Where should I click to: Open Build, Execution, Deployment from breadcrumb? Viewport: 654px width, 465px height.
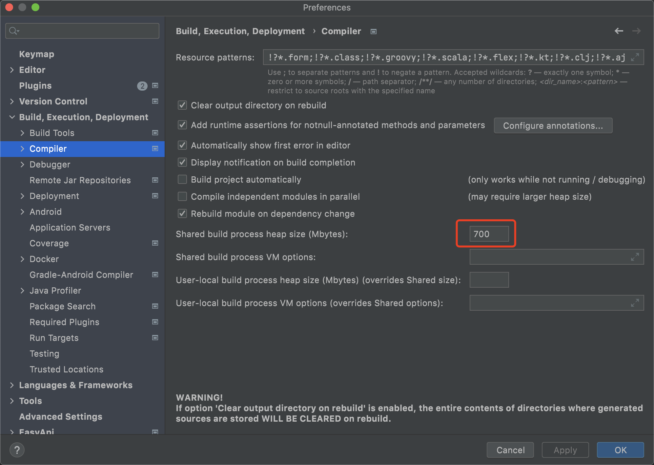pyautogui.click(x=240, y=31)
